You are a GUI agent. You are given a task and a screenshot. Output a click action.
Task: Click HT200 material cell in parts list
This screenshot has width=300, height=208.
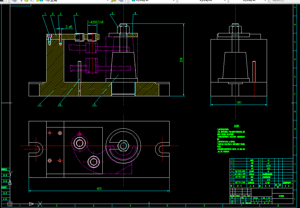point(268,165)
